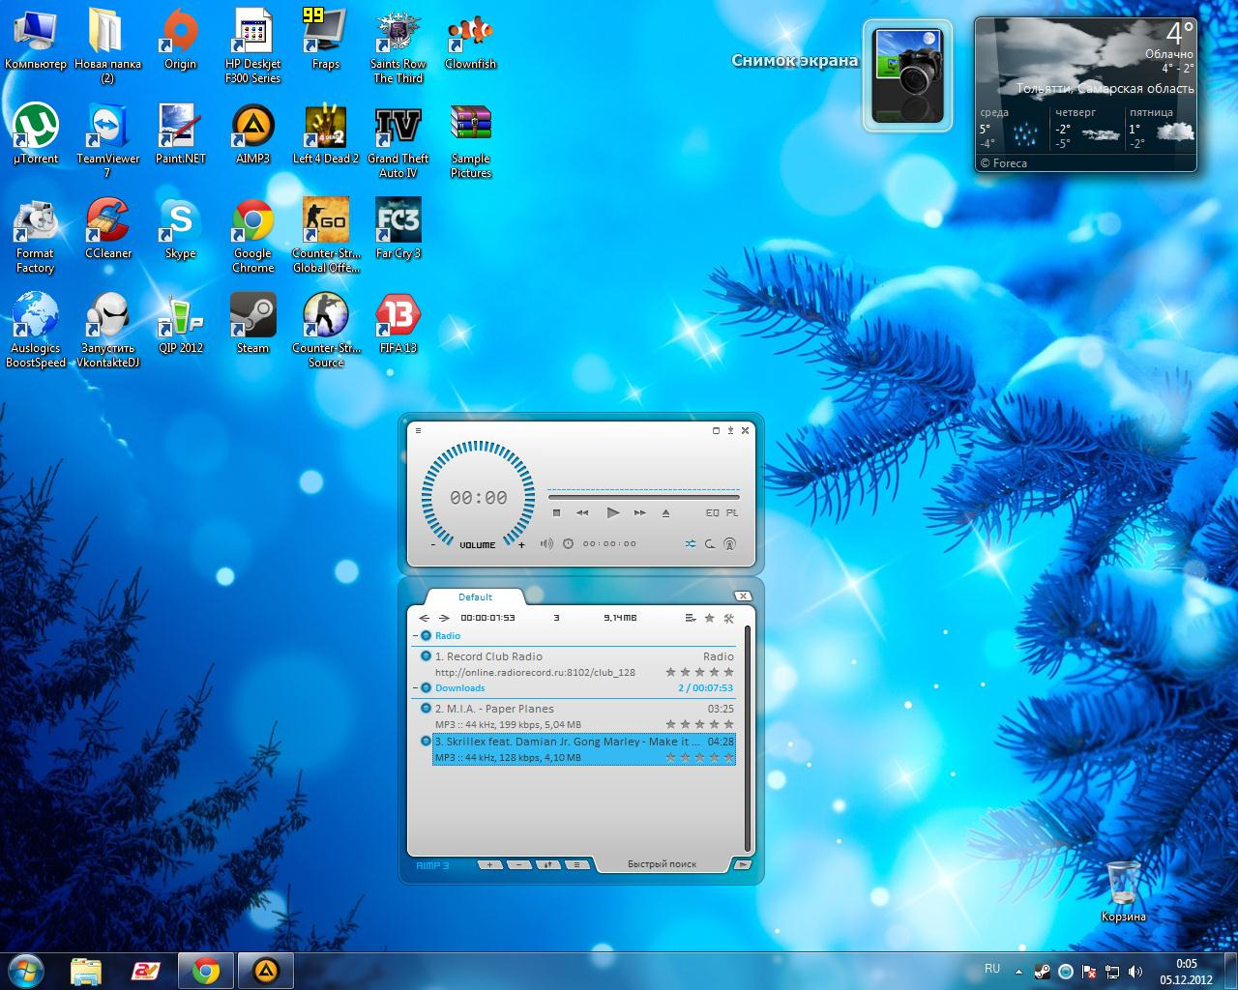Toggle repeat mode in AIMP
This screenshot has width=1238, height=990.
[710, 544]
